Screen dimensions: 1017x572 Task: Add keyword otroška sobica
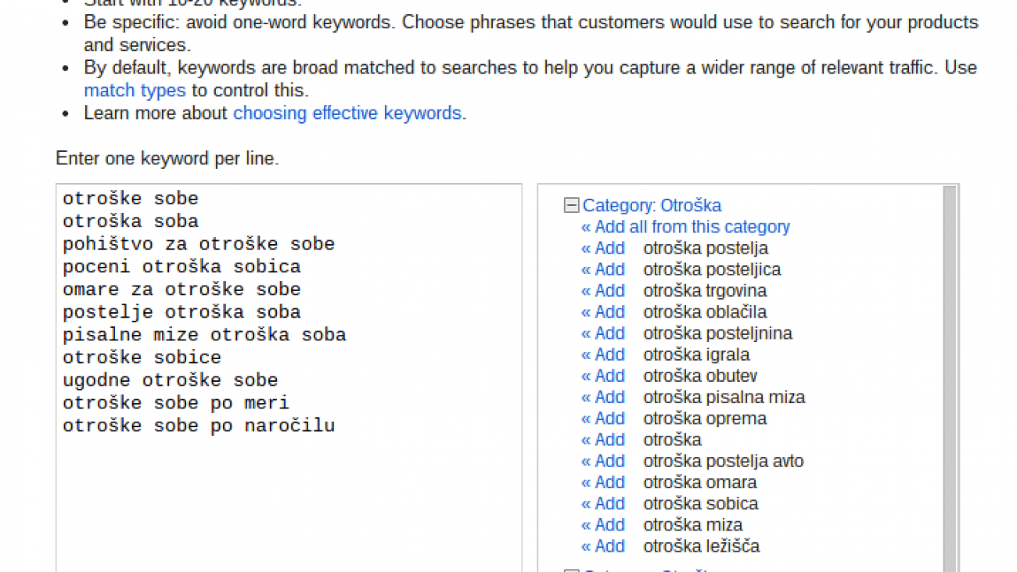pyautogui.click(x=603, y=504)
